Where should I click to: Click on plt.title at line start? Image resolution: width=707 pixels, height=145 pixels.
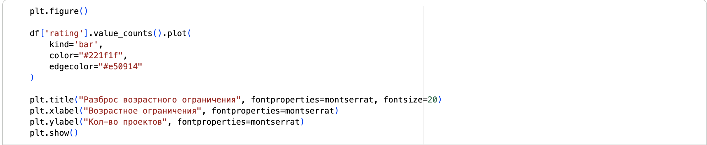[52, 100]
